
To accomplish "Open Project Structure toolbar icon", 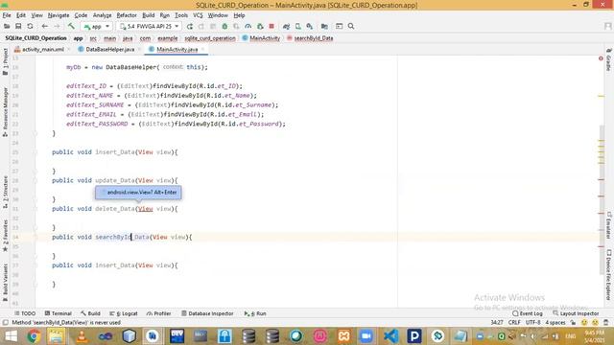I will click(x=324, y=26).
